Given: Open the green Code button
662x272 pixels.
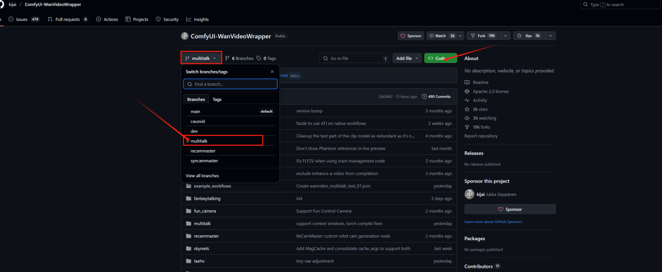Looking at the screenshot, I should (x=440, y=58).
